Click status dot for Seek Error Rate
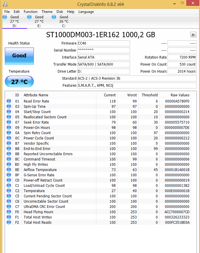 tap(9, 122)
